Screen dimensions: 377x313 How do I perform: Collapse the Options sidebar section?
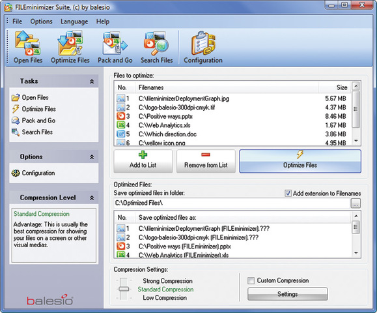point(92,157)
